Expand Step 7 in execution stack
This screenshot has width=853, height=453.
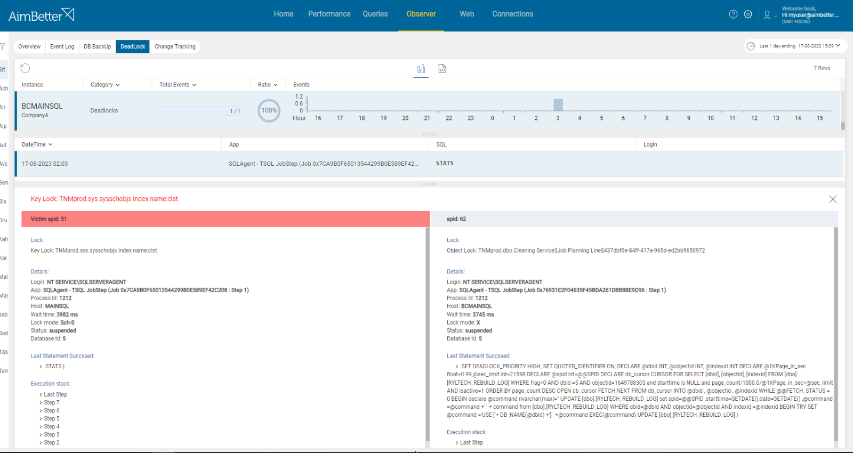tap(41, 403)
